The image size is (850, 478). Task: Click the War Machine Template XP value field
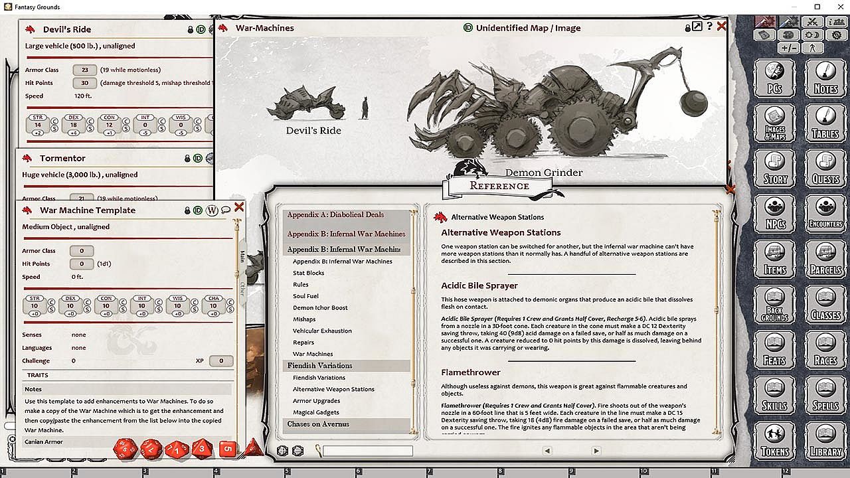point(221,361)
